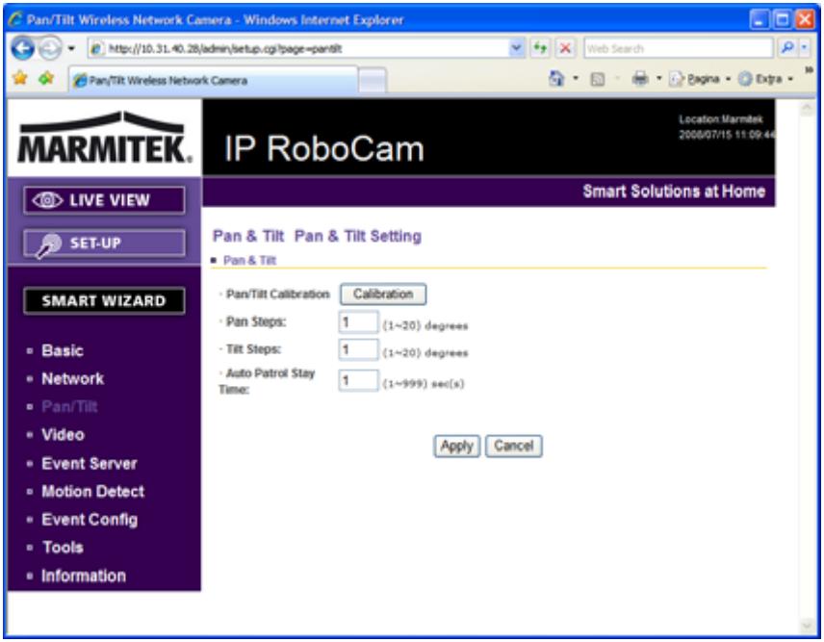Select the Pan/Tilt Wireless Network Camera tab
Screen dimensions: 824x642
(213, 81)
